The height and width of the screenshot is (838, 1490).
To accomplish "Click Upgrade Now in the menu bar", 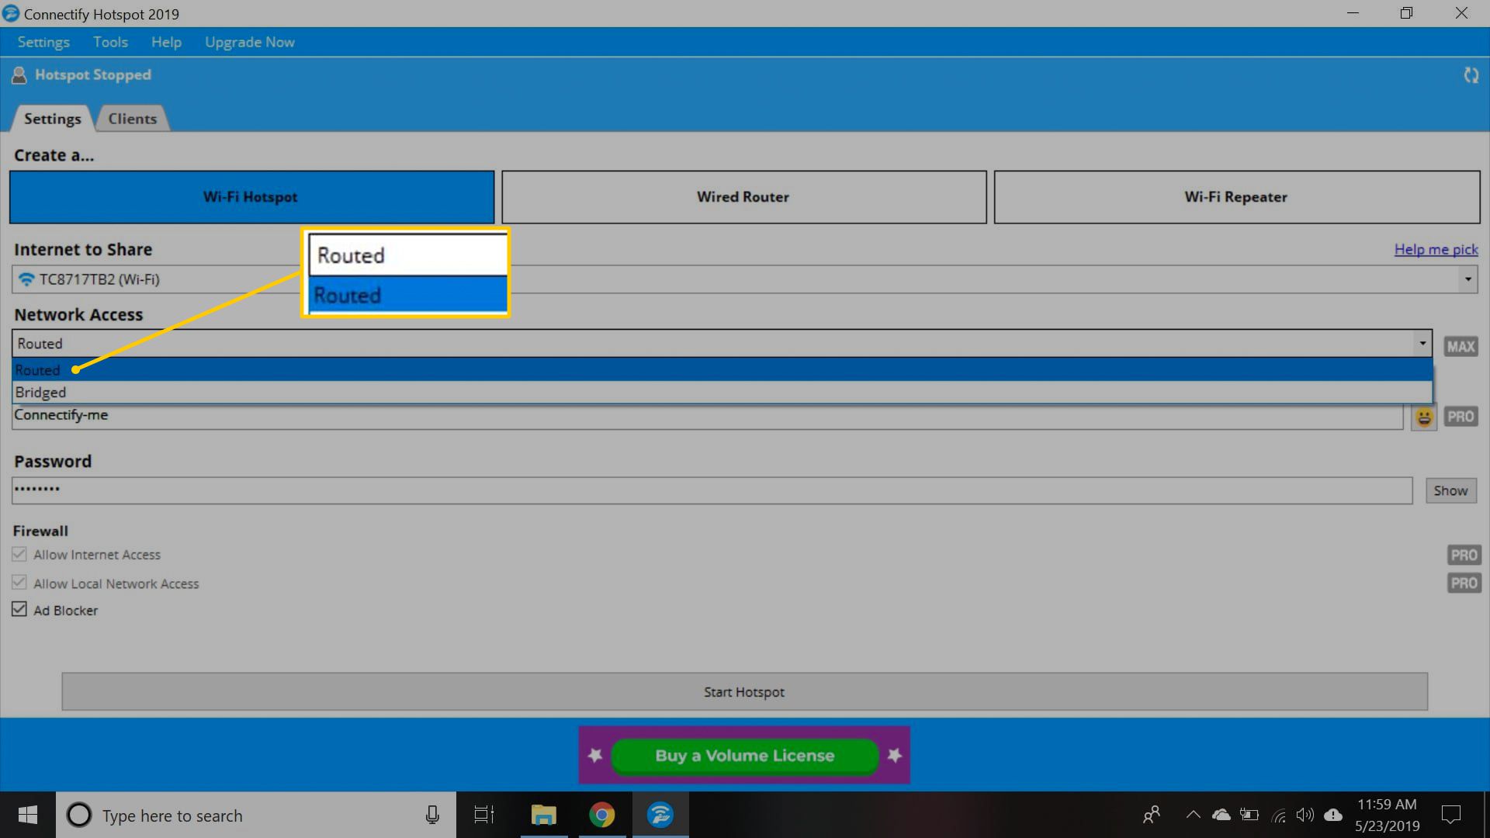I will [250, 42].
